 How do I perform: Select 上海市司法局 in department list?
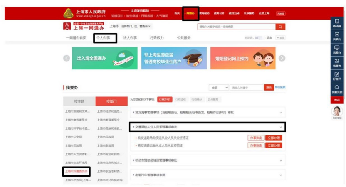(73, 146)
